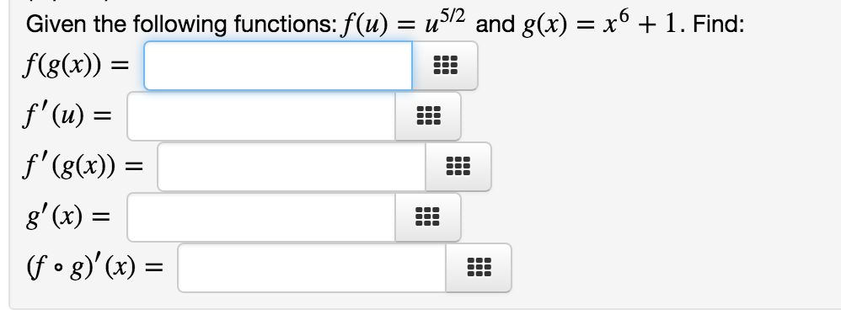841x315 pixels.
Task: Click the word "Find:" in the prompt
Action: point(719,24)
